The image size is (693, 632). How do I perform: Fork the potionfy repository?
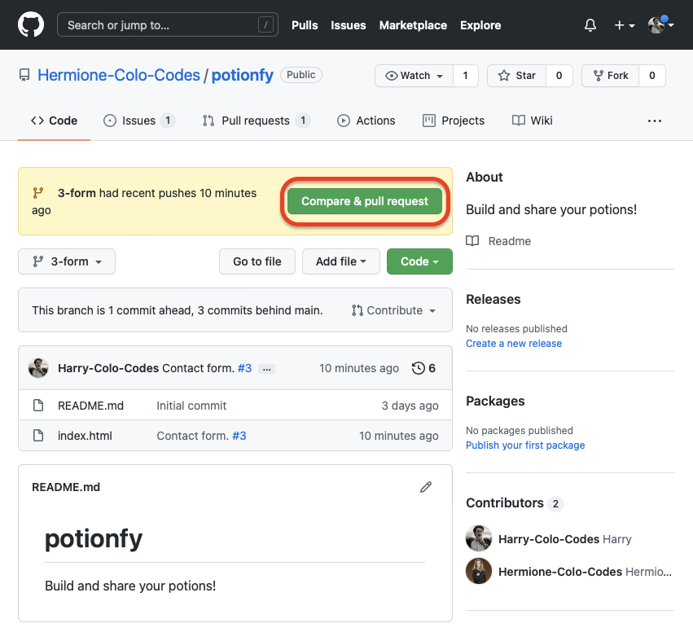pyautogui.click(x=609, y=76)
